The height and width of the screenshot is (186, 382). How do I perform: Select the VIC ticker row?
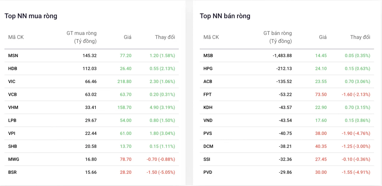click(x=92, y=82)
